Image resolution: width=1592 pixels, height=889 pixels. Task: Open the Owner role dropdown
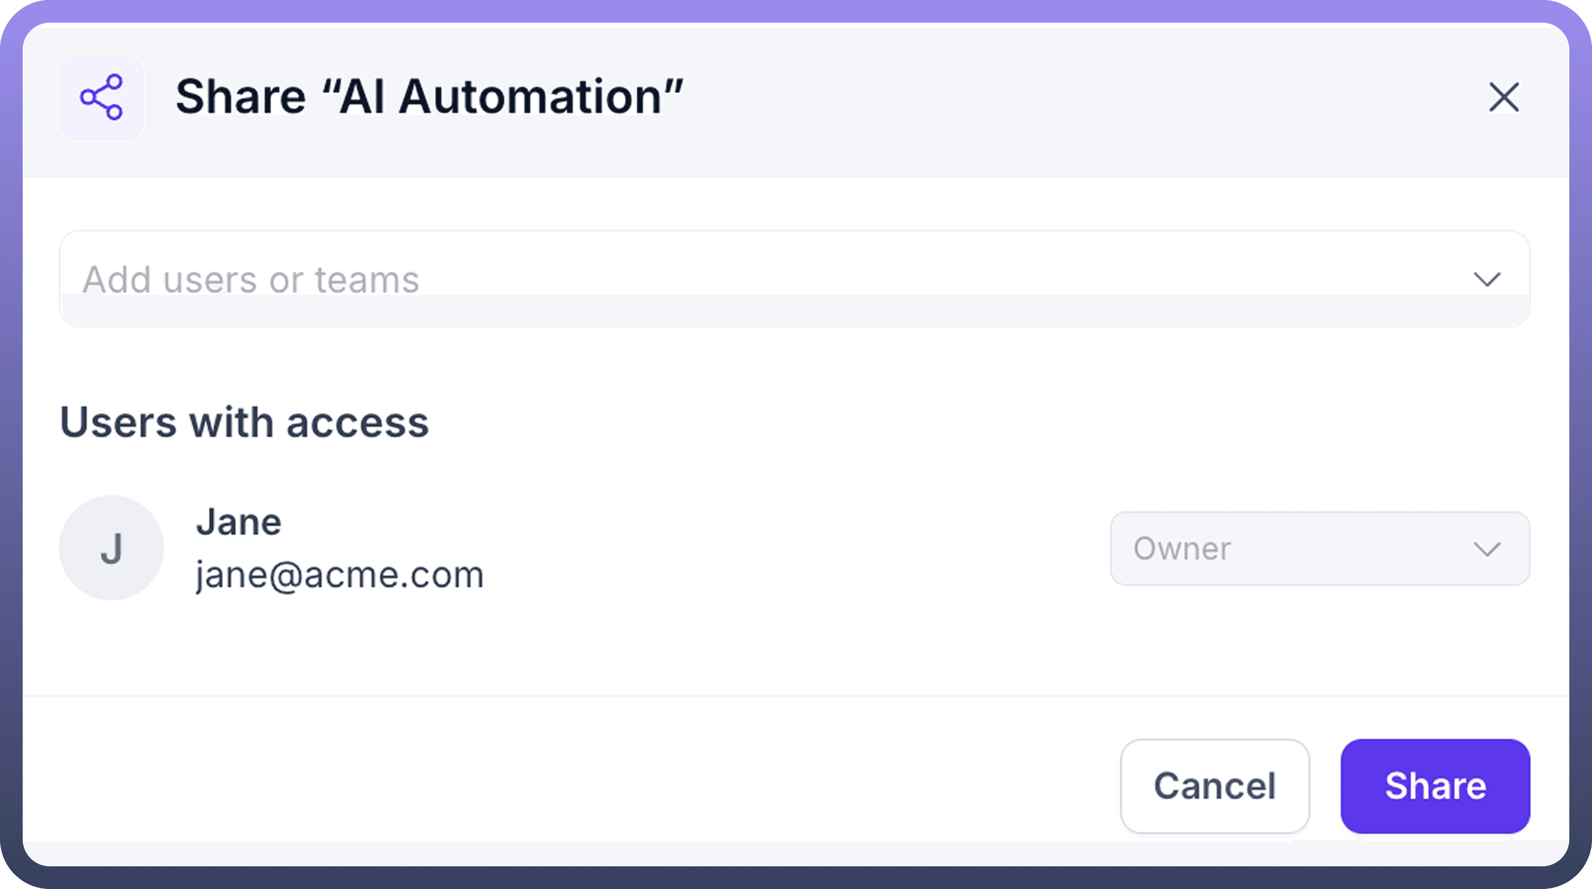click(1320, 549)
